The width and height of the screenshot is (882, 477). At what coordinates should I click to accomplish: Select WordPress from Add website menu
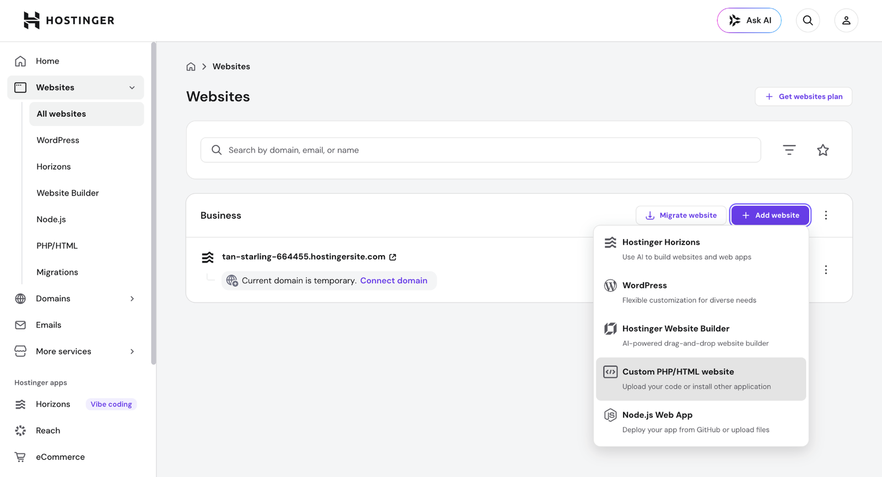click(x=701, y=292)
